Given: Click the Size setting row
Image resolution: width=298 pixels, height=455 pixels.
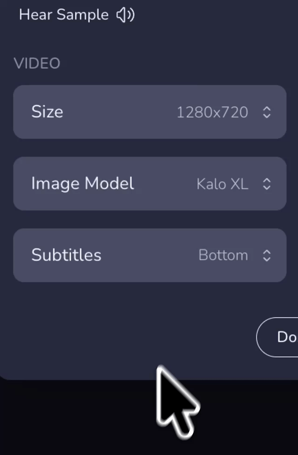Looking at the screenshot, I should pyautogui.click(x=149, y=112).
